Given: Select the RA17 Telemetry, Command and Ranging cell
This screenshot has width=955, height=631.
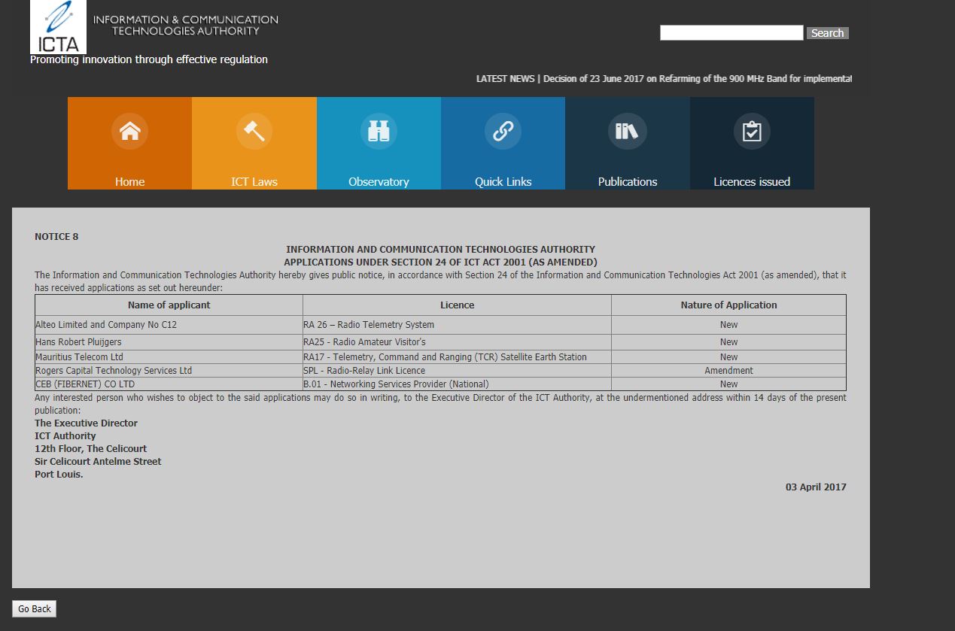Looking at the screenshot, I should pos(457,357).
